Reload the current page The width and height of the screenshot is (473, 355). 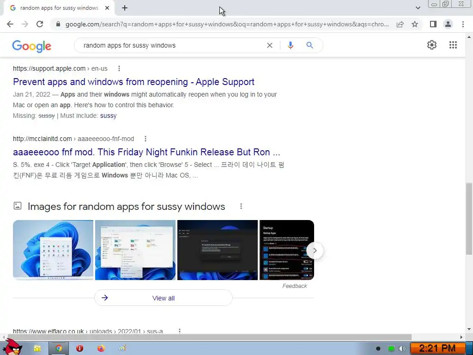pyautogui.click(x=40, y=24)
